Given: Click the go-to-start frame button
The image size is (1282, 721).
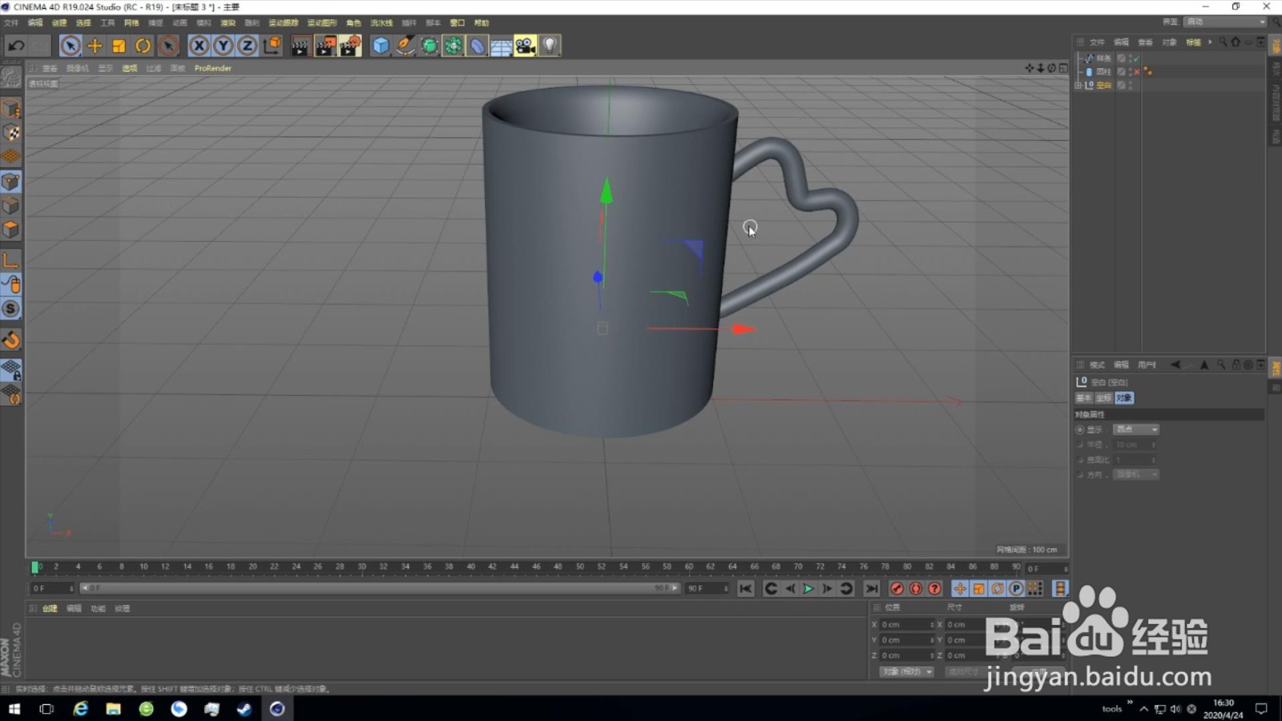Looking at the screenshot, I should 746,589.
